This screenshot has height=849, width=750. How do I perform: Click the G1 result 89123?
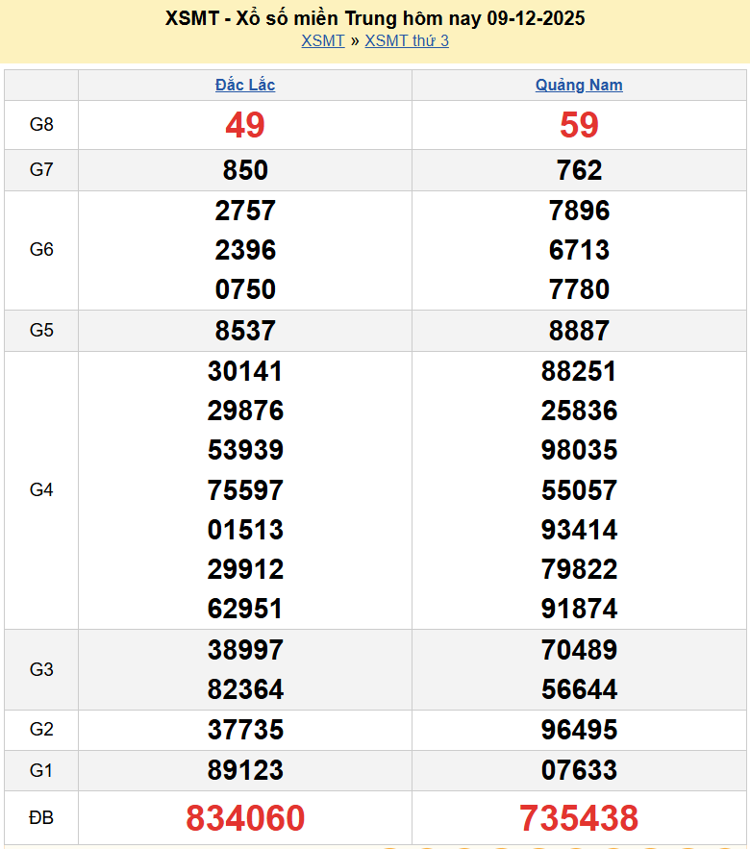(245, 770)
